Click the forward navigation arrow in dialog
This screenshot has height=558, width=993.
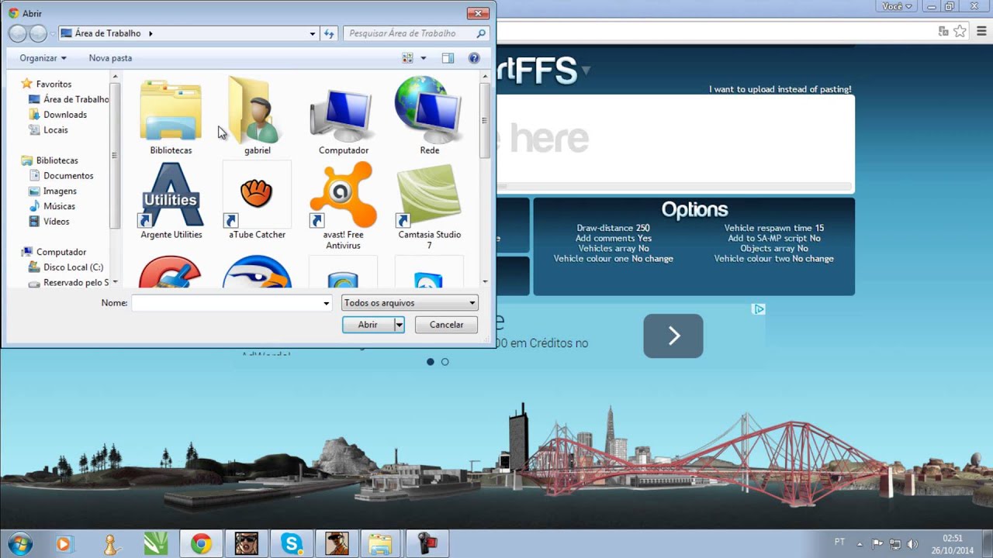coord(38,33)
